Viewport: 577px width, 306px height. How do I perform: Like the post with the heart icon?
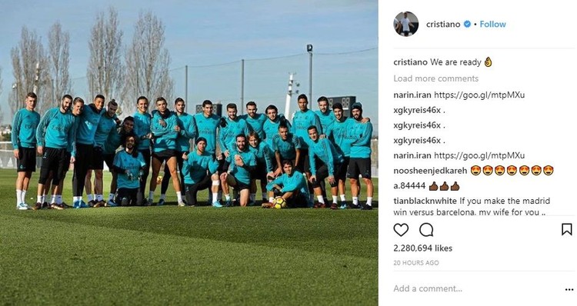point(401,230)
